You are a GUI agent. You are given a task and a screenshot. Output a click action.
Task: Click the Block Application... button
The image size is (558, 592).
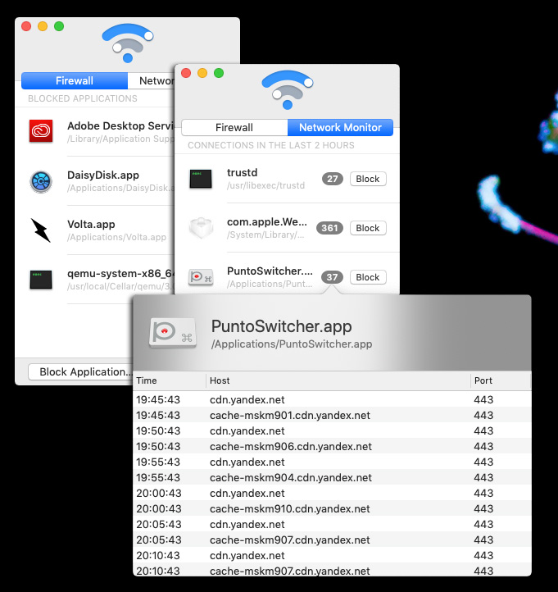[x=81, y=372]
